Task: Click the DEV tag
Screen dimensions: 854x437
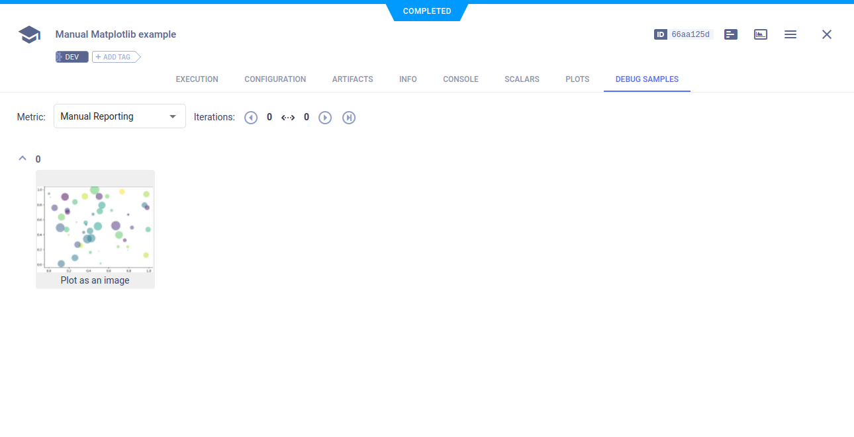Action: point(71,58)
